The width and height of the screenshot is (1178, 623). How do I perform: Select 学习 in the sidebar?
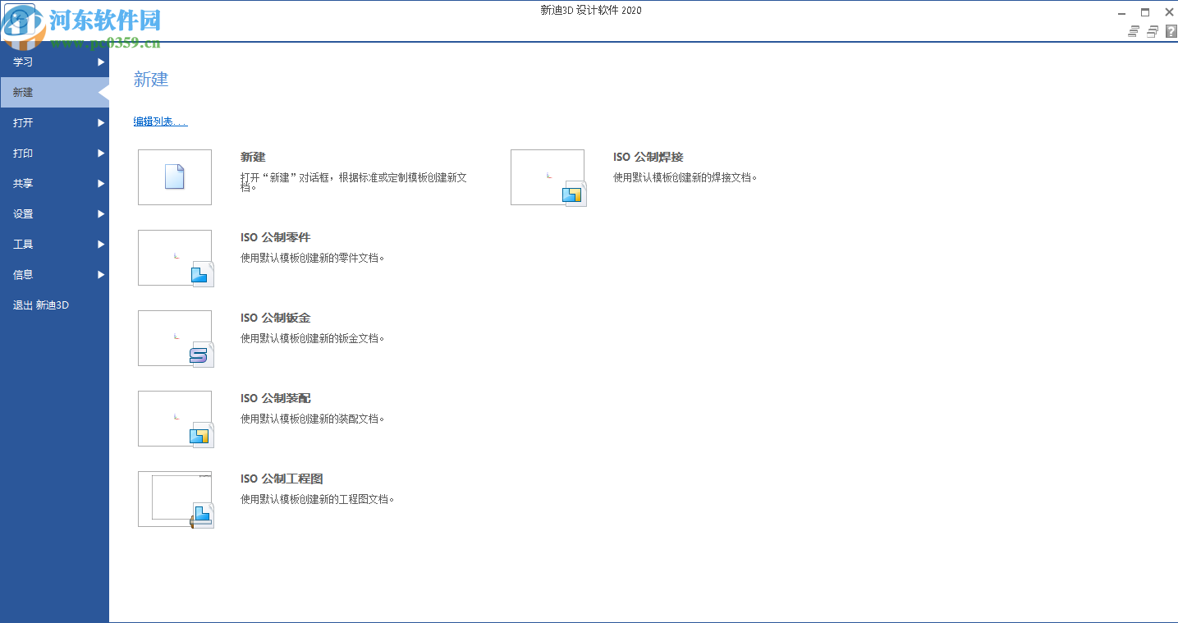pyautogui.click(x=23, y=62)
